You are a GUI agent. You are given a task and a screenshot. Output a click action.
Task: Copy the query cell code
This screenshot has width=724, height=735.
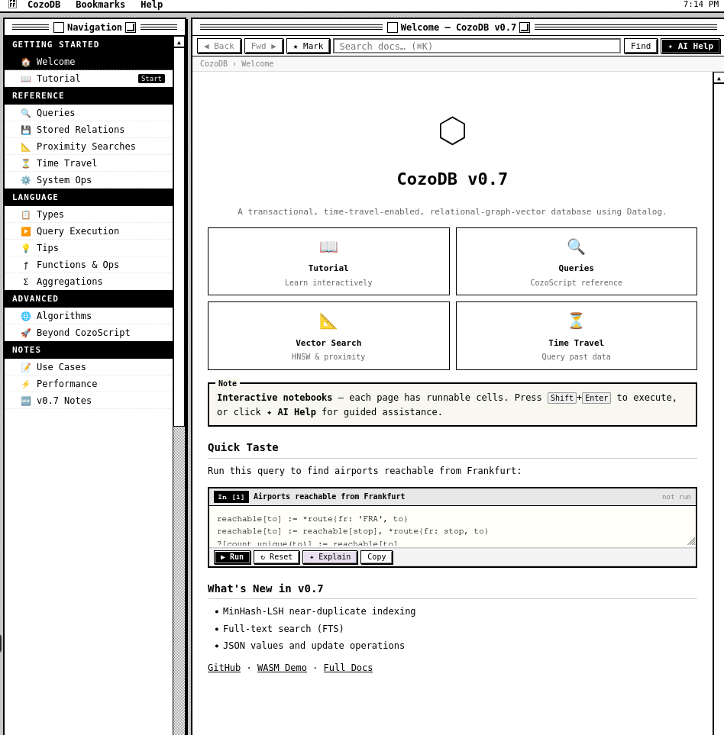(x=377, y=557)
